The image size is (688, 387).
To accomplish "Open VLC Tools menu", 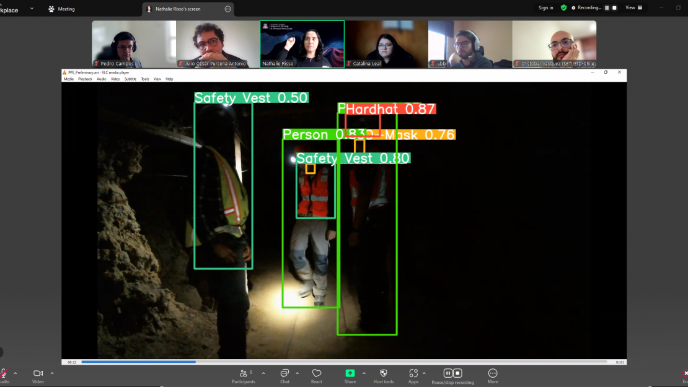I will [x=145, y=79].
